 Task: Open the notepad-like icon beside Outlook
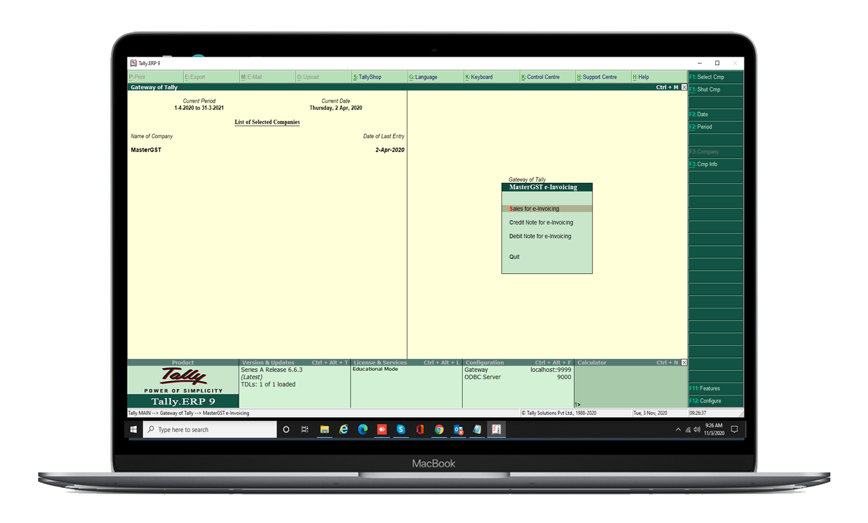[x=477, y=429]
